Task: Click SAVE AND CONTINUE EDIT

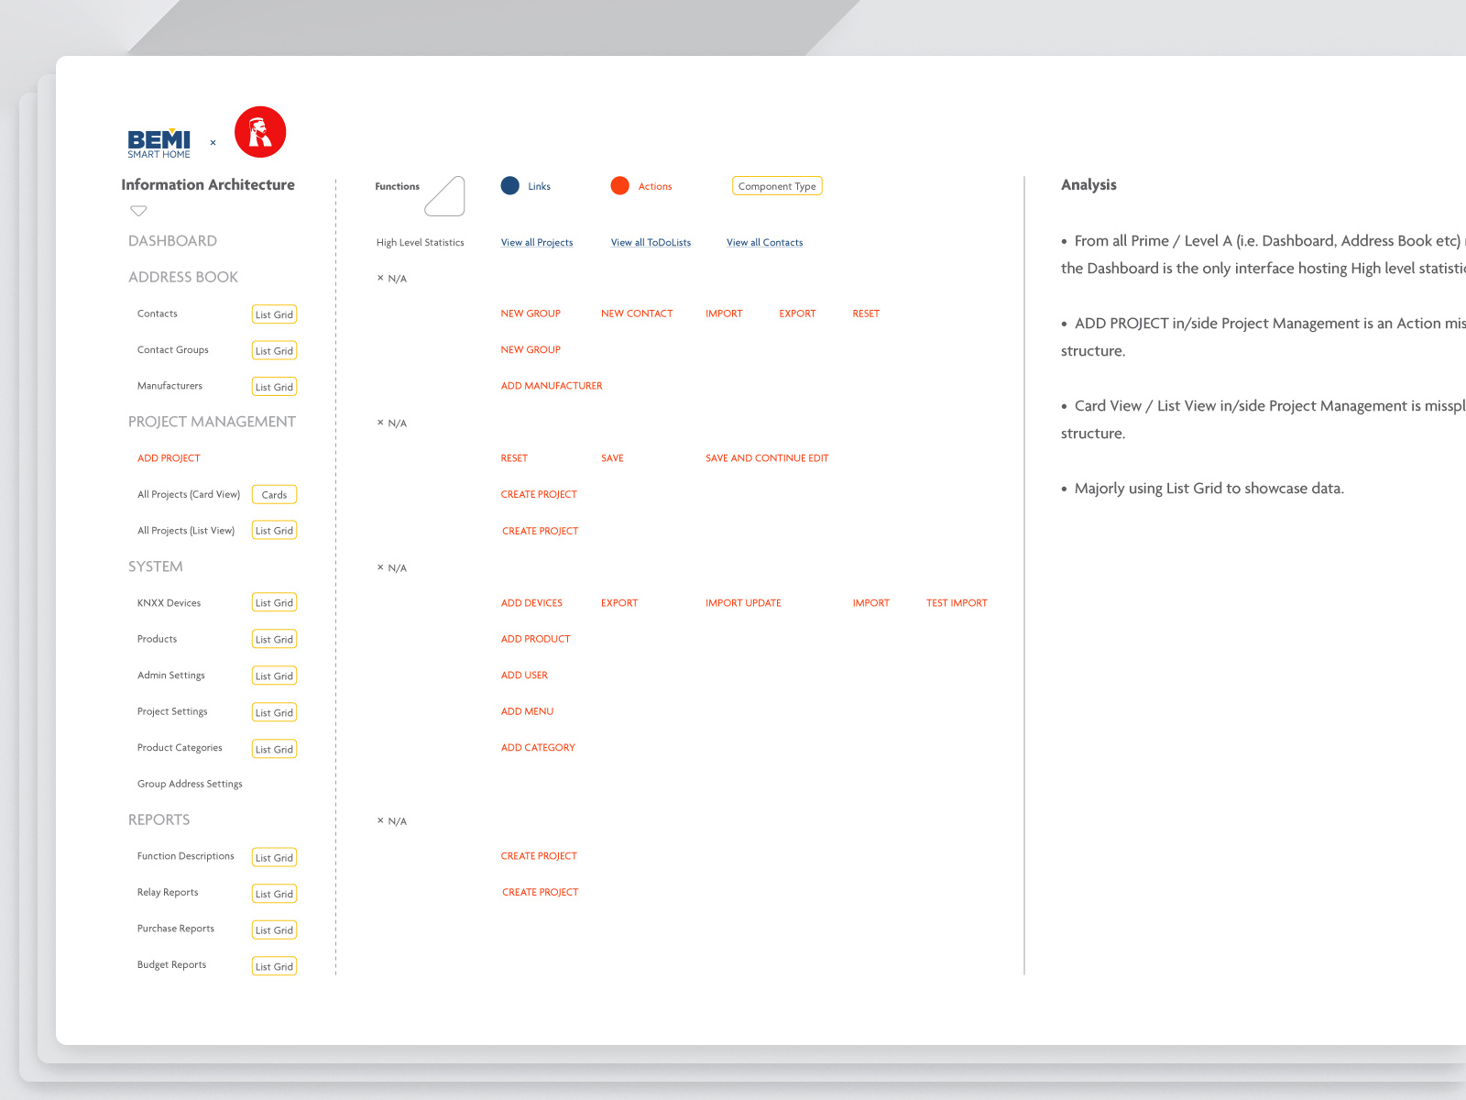Action: [x=767, y=458]
